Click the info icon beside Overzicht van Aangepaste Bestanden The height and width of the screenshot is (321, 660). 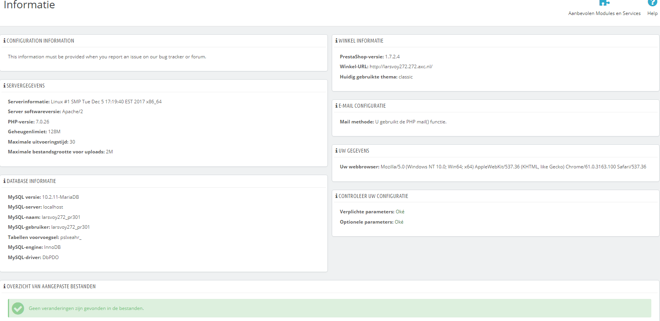(4, 286)
